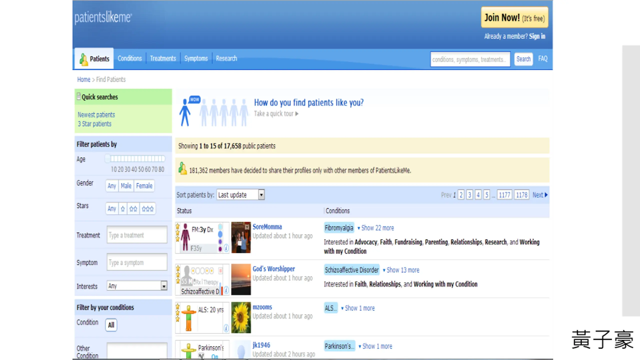Focus the conditions, symptoms, treatments search box
The image size is (640, 360).
click(470, 59)
